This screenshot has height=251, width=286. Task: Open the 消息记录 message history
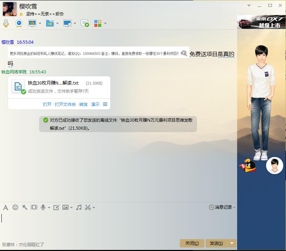220,207
